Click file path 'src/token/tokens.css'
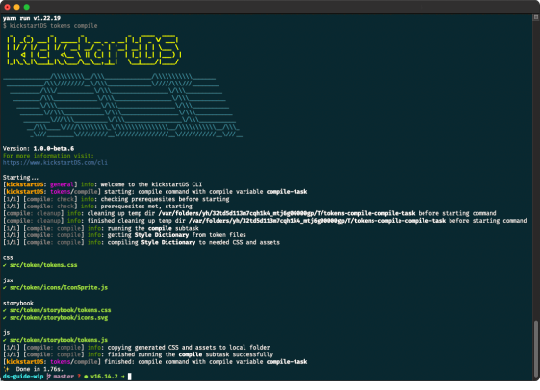 click(x=43, y=265)
